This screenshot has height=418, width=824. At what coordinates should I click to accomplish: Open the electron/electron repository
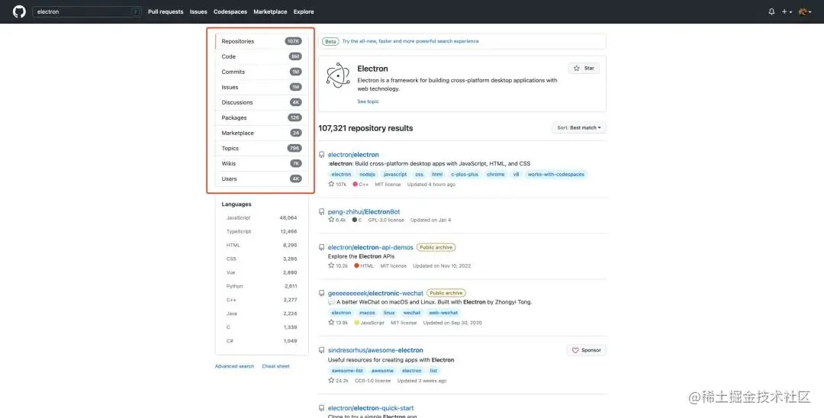pyautogui.click(x=353, y=155)
